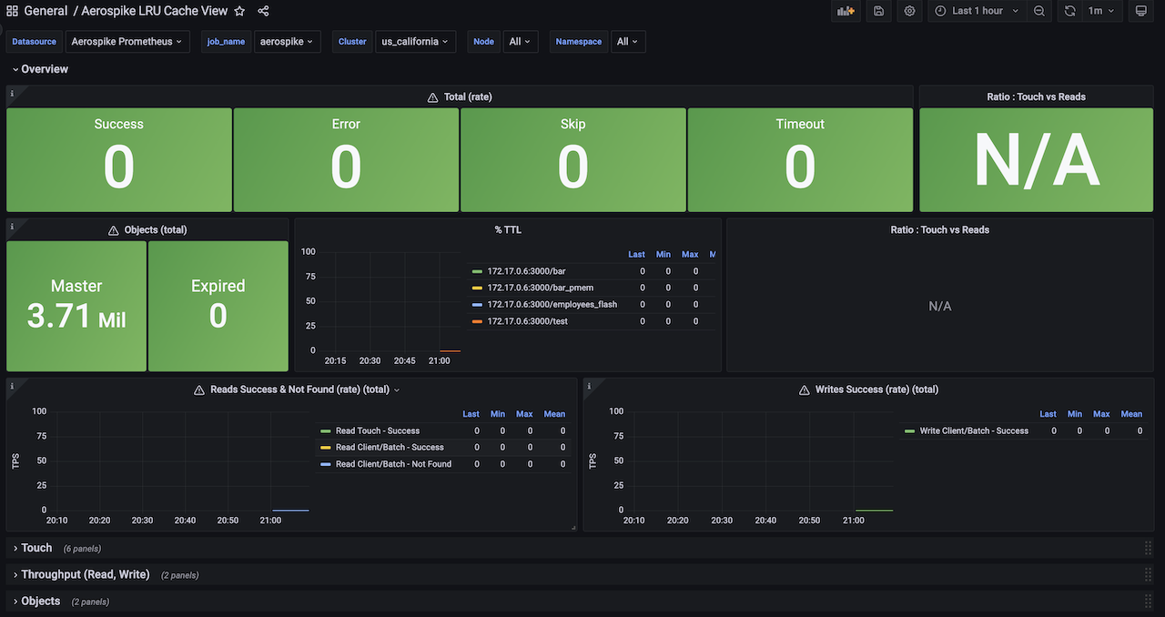Go to General folder breadcrumb
The height and width of the screenshot is (617, 1165).
[x=46, y=11]
